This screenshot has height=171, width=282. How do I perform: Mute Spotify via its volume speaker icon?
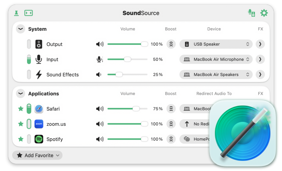100,139
